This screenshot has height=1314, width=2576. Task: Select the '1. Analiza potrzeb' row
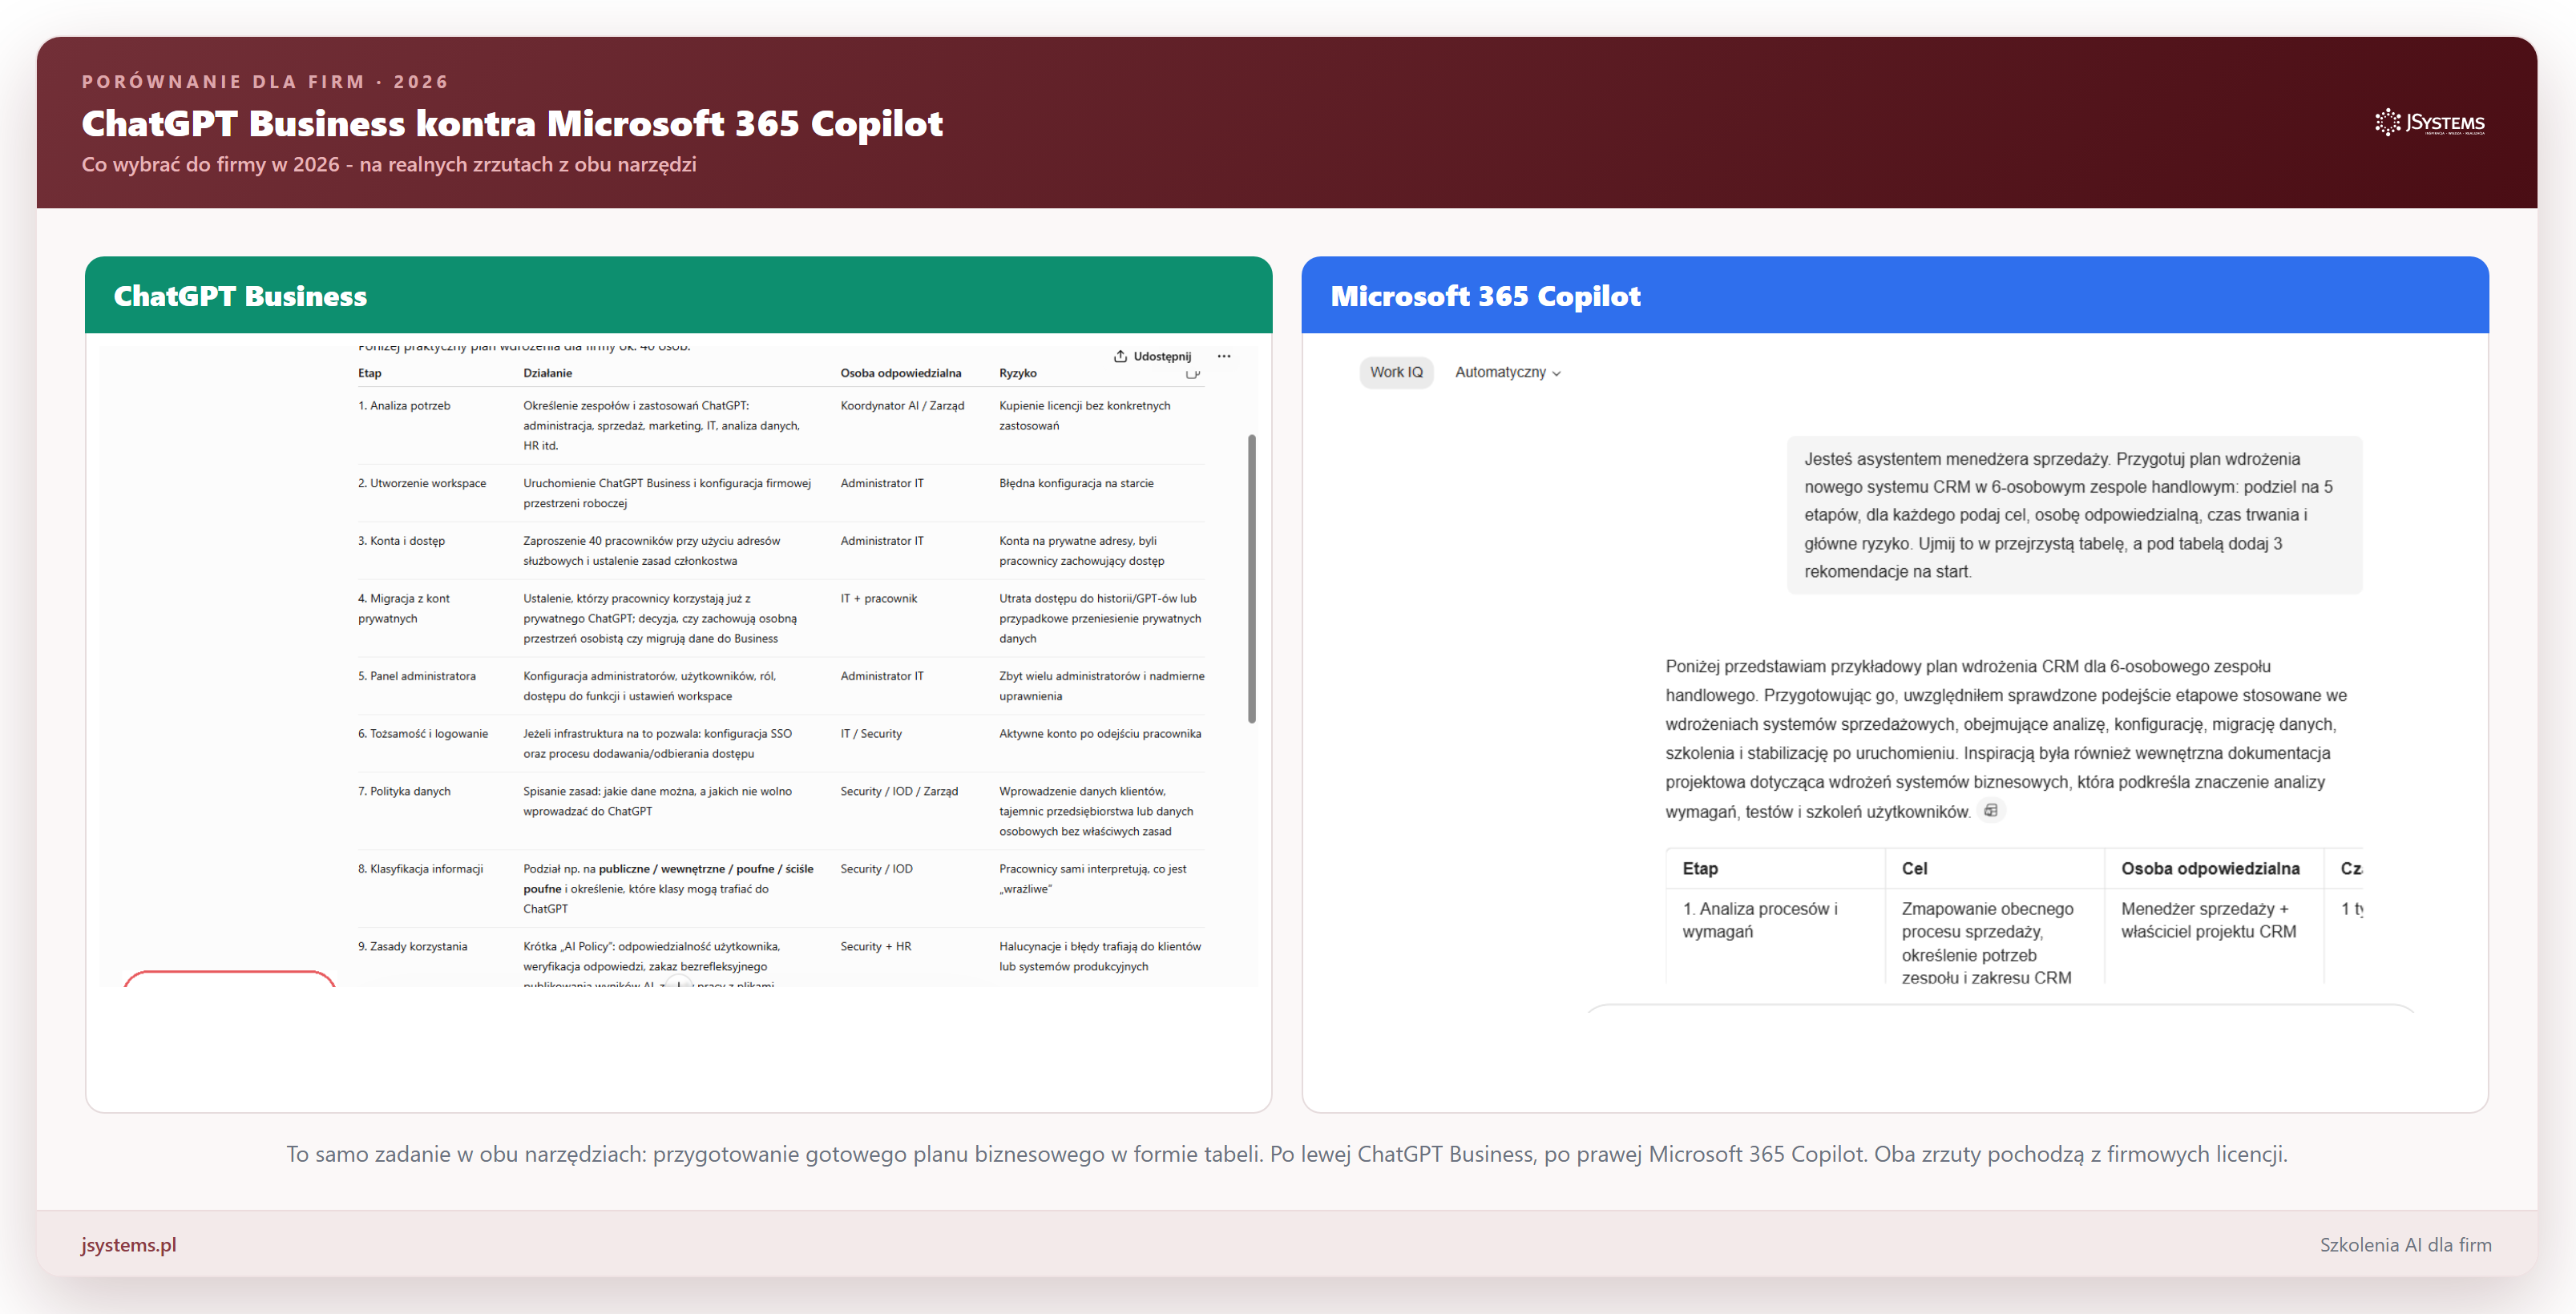click(x=781, y=425)
